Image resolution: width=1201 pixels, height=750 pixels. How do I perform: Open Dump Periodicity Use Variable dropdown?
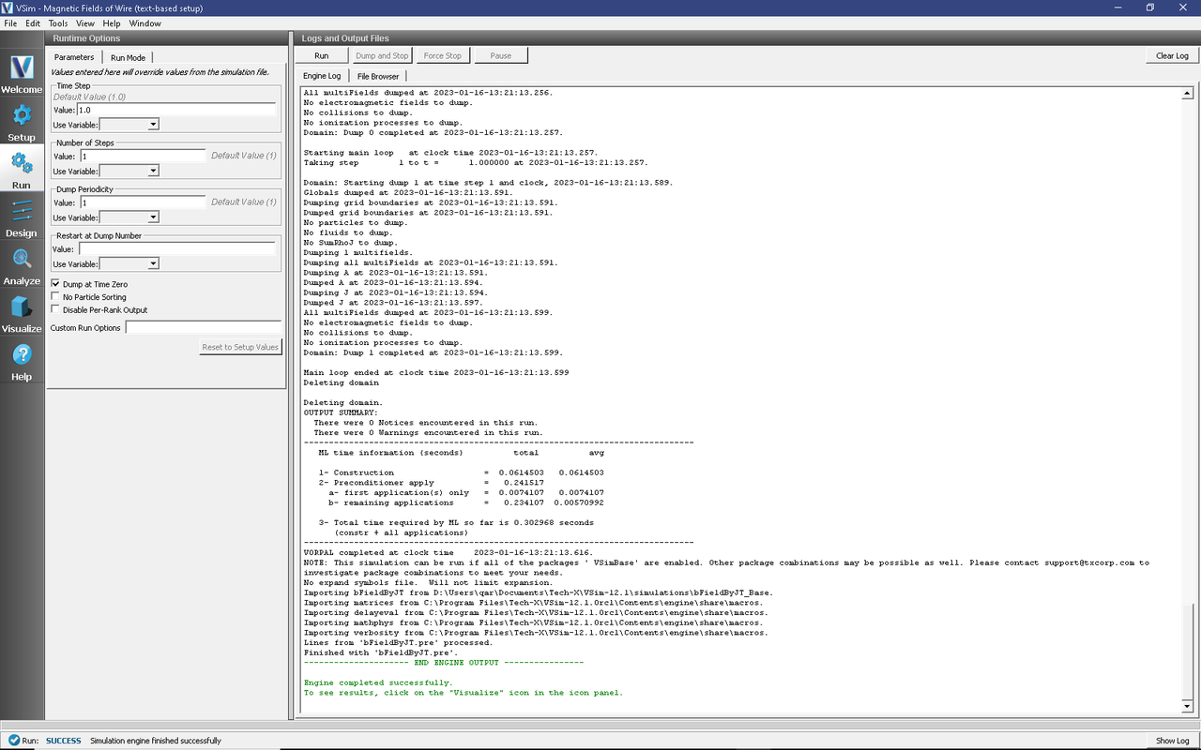pyautogui.click(x=129, y=217)
